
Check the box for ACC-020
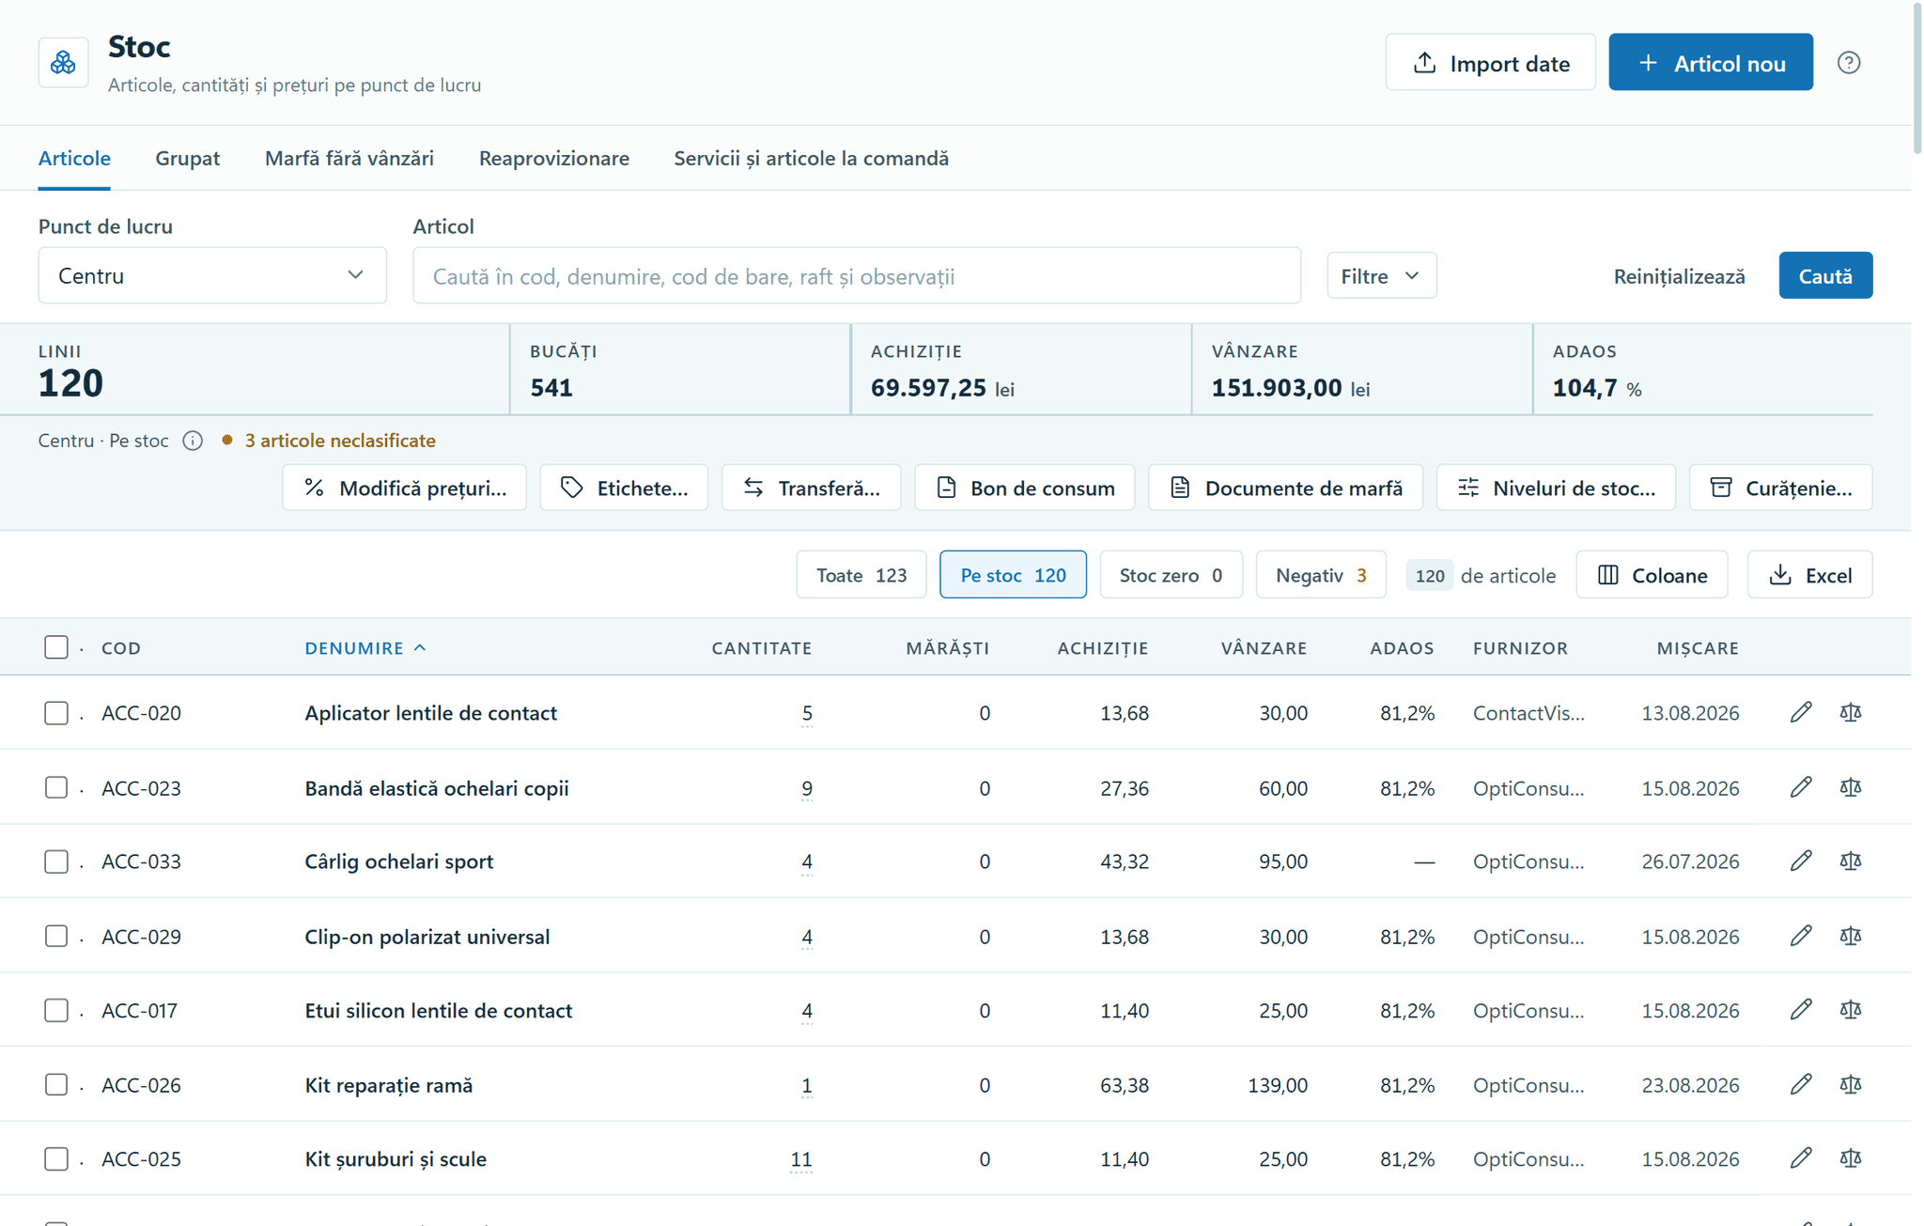pyautogui.click(x=56, y=713)
